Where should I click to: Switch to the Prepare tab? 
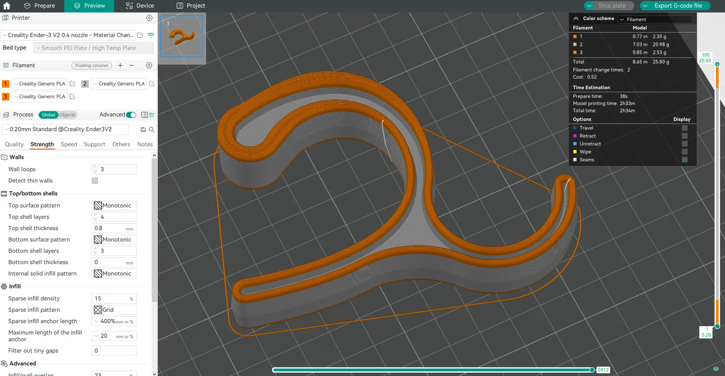tap(39, 6)
